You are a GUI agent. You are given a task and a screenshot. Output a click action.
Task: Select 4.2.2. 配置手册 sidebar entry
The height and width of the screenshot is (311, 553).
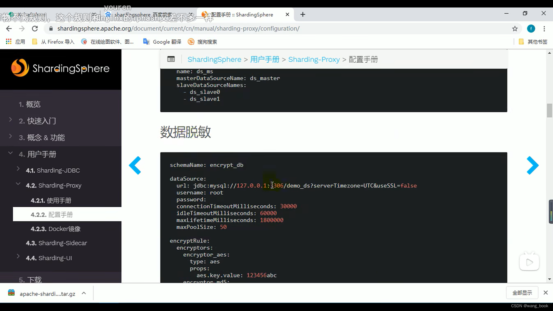pyautogui.click(x=67, y=214)
